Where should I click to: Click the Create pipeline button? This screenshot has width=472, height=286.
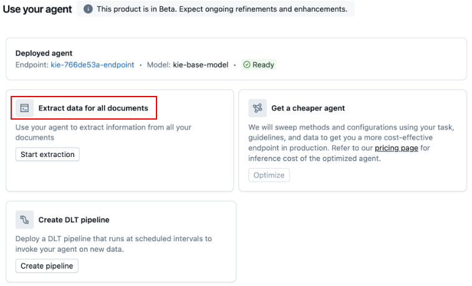[47, 266]
